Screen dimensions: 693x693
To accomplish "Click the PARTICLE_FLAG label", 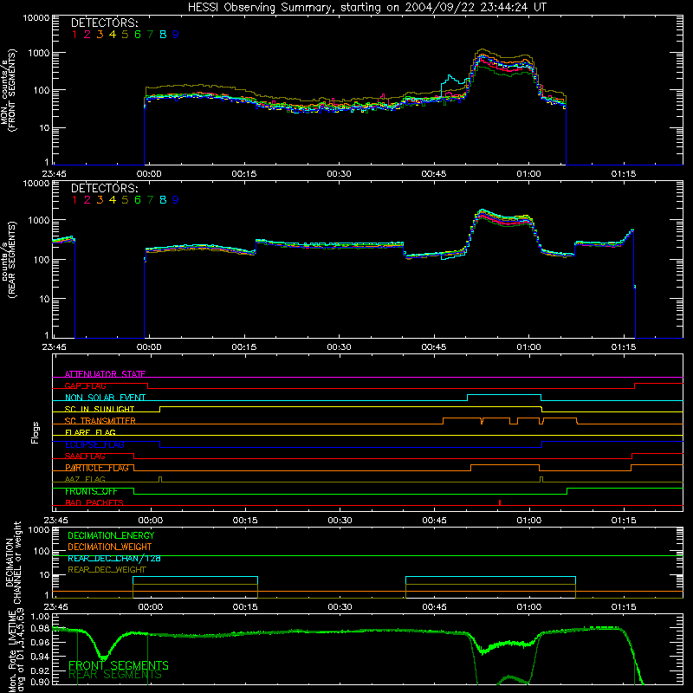I will tap(97, 468).
